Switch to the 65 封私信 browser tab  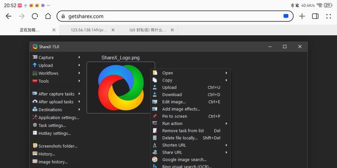point(148,30)
